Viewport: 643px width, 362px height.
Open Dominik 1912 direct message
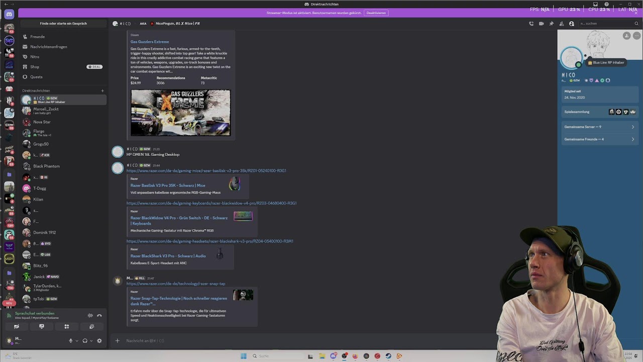click(63, 232)
